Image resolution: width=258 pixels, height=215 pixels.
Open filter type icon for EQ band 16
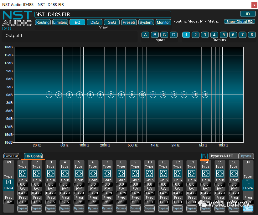pos(234,174)
